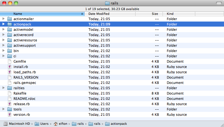The width and height of the screenshot is (224, 127).
Task: Go to Macintosh HD in path bar
Action: click(19, 124)
